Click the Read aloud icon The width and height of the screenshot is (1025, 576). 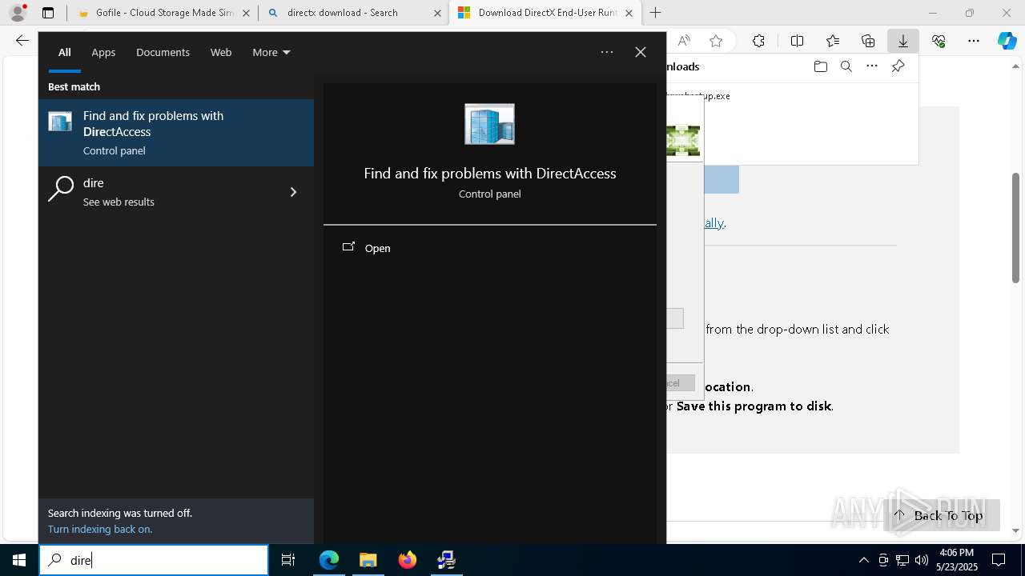tap(684, 41)
